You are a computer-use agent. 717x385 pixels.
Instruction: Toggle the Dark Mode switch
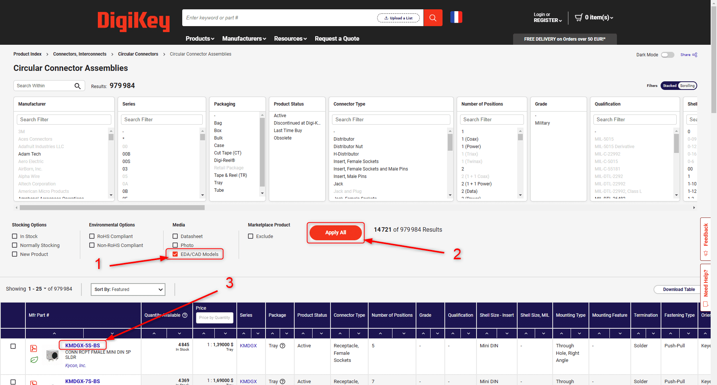[x=667, y=55]
